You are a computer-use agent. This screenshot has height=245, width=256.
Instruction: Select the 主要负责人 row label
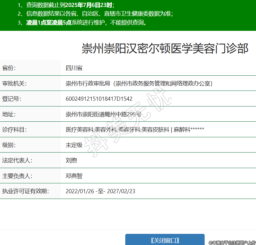17,176
